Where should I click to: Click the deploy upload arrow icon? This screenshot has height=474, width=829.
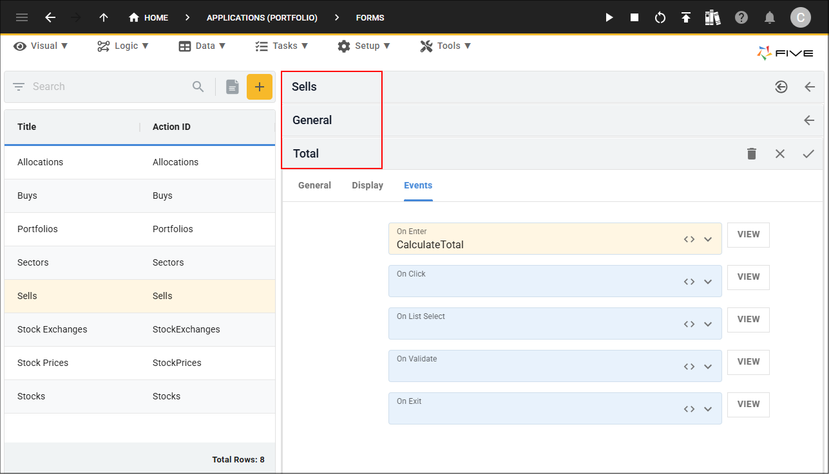[686, 17]
